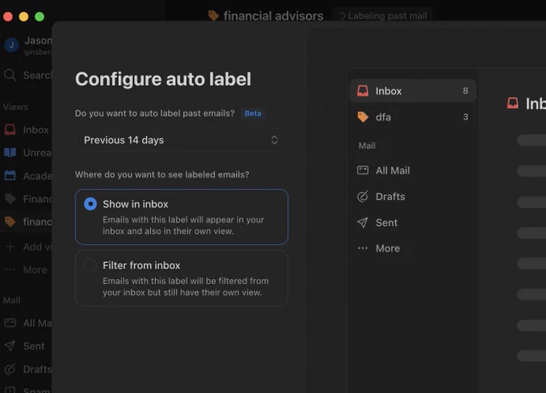Viewport: 546px width, 393px height.
Task: Open Drafts in the left sidebar
Action: tap(26, 369)
